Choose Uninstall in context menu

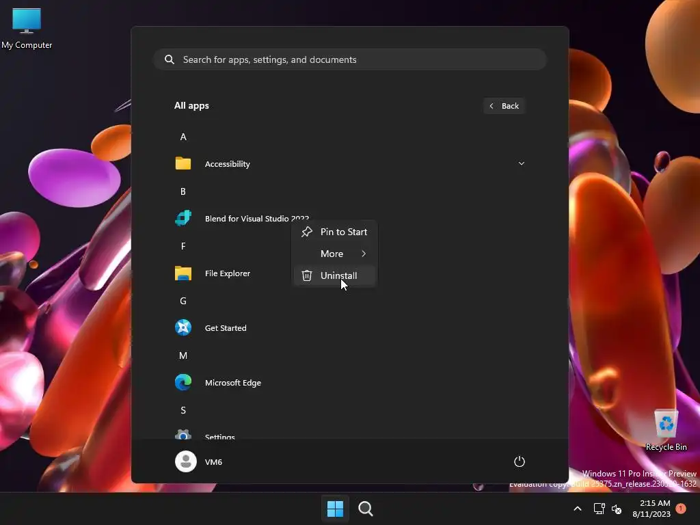(x=334, y=275)
